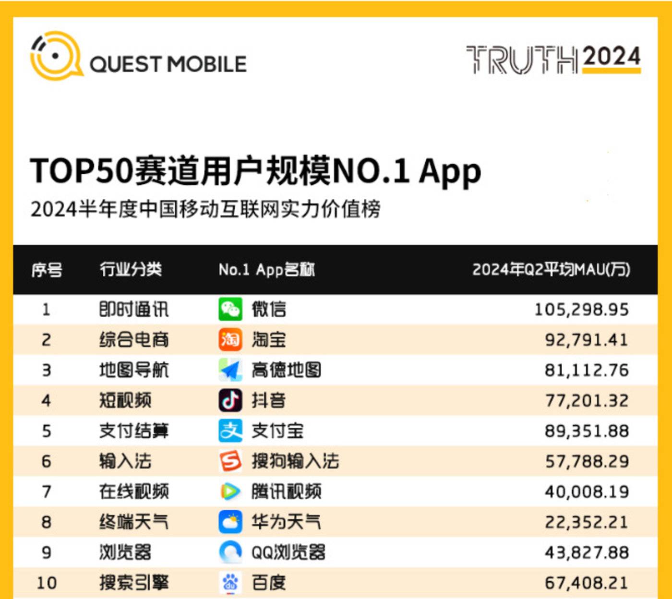Click the Sogou Input (搜狗输入法) icon
672x599 pixels.
pos(230,461)
